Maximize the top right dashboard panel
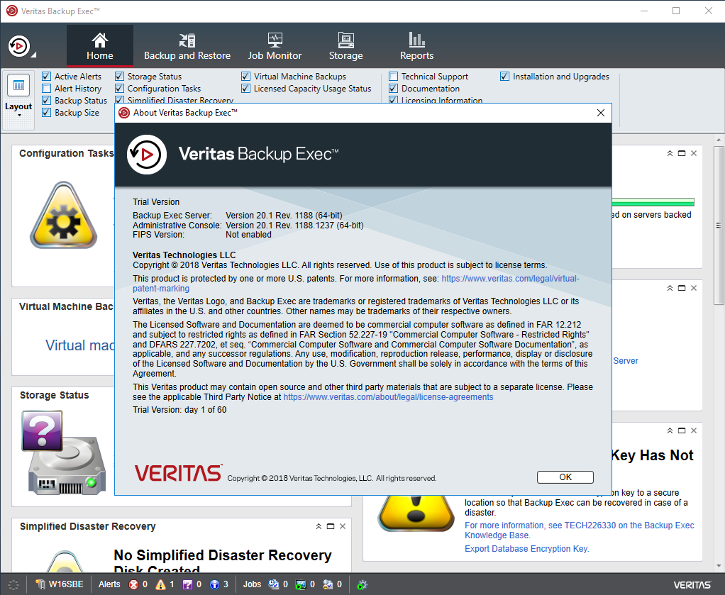The width and height of the screenshot is (725, 595). (682, 153)
